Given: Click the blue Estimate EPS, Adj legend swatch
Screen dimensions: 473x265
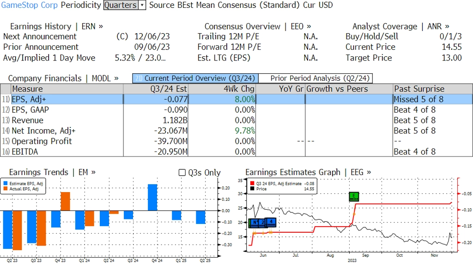Looking at the screenshot, I should click(x=6, y=183).
